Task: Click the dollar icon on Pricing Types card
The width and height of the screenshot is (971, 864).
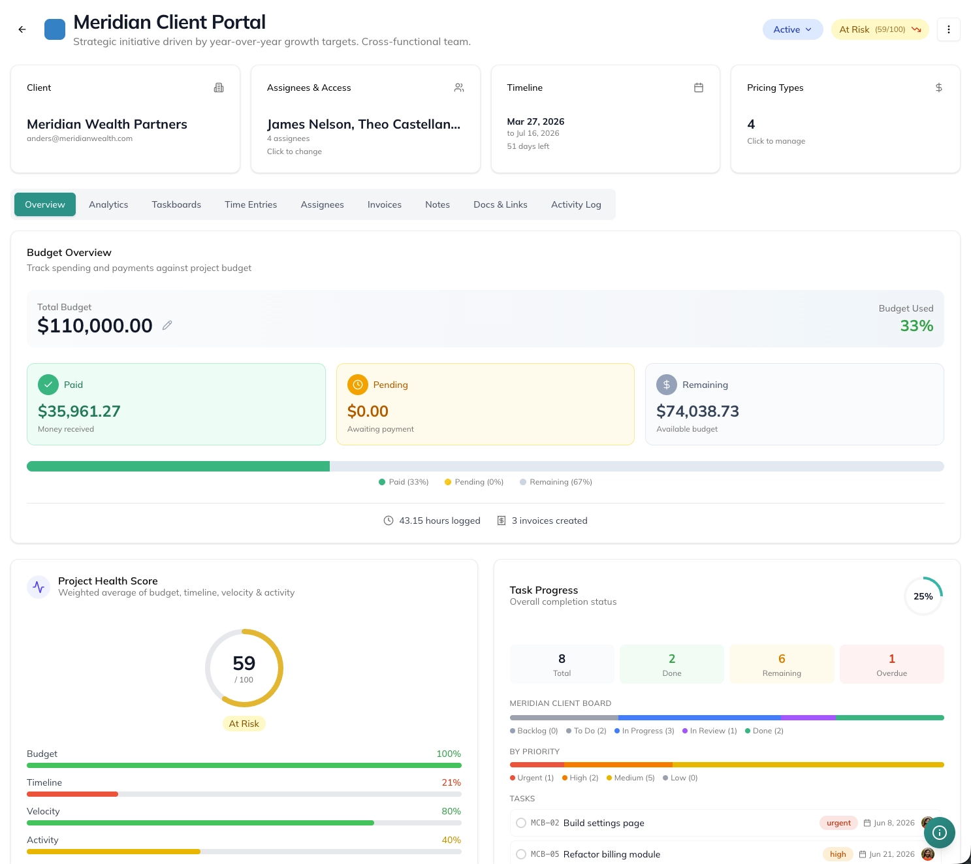Action: tap(938, 88)
